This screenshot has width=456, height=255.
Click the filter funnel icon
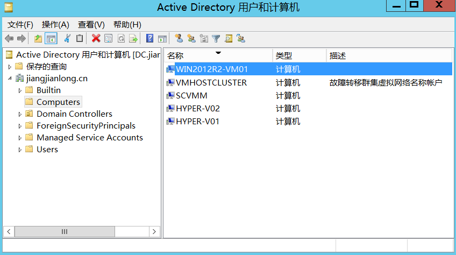[216, 38]
